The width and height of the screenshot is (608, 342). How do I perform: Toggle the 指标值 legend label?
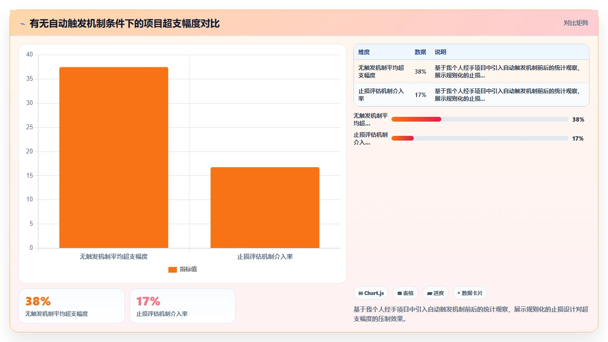[x=188, y=269]
